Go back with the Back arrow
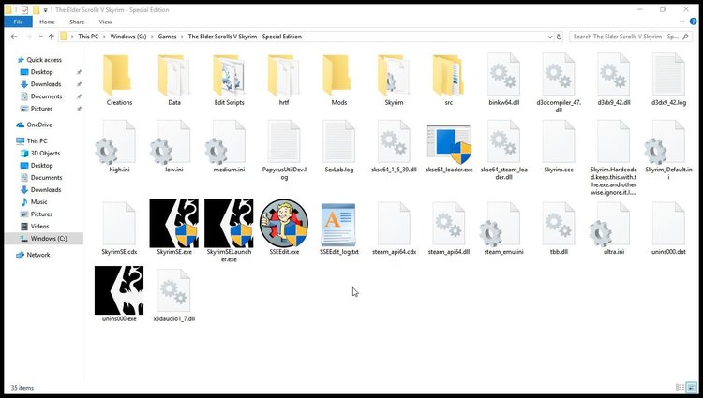 pos(14,37)
